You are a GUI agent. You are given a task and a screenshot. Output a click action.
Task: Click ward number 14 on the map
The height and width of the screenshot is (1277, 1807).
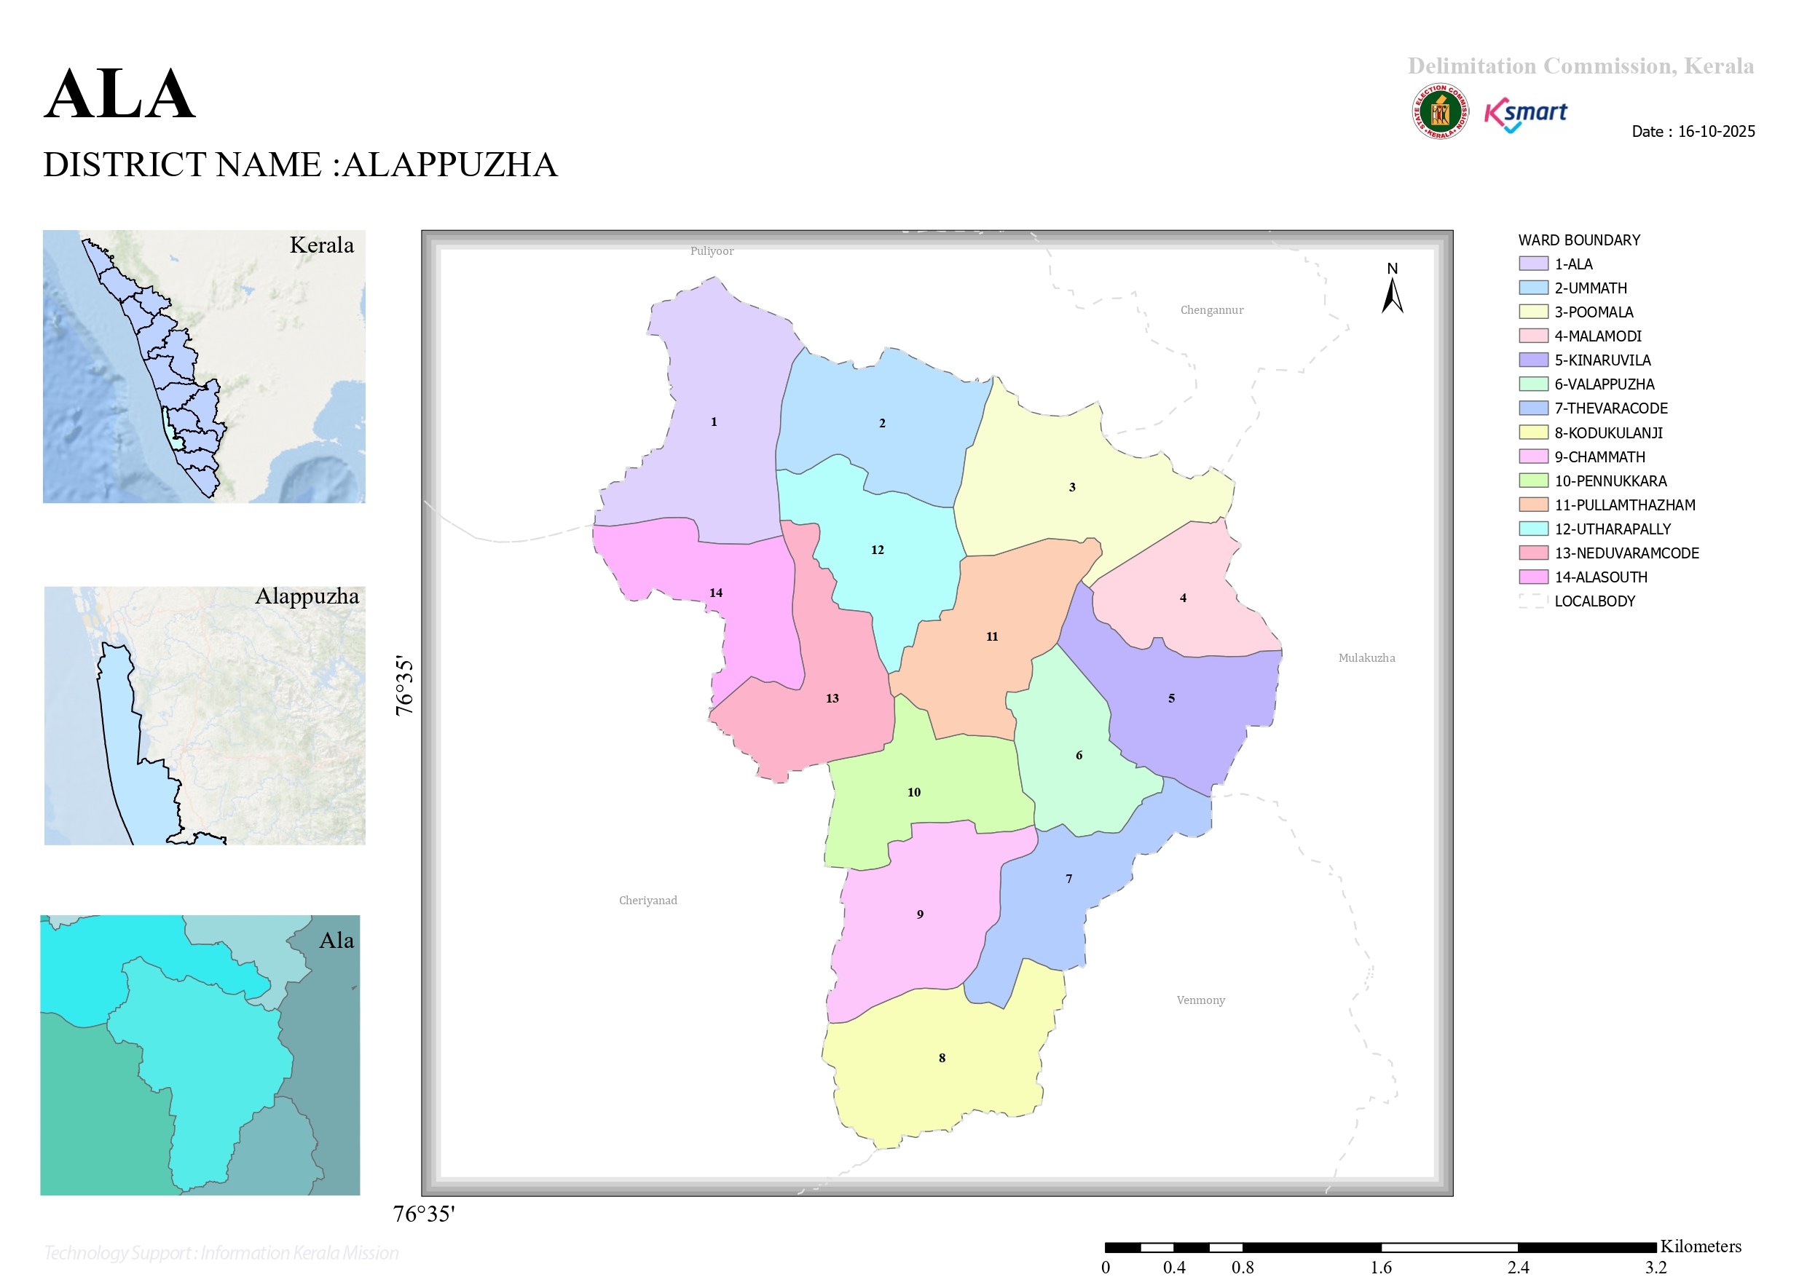715,593
